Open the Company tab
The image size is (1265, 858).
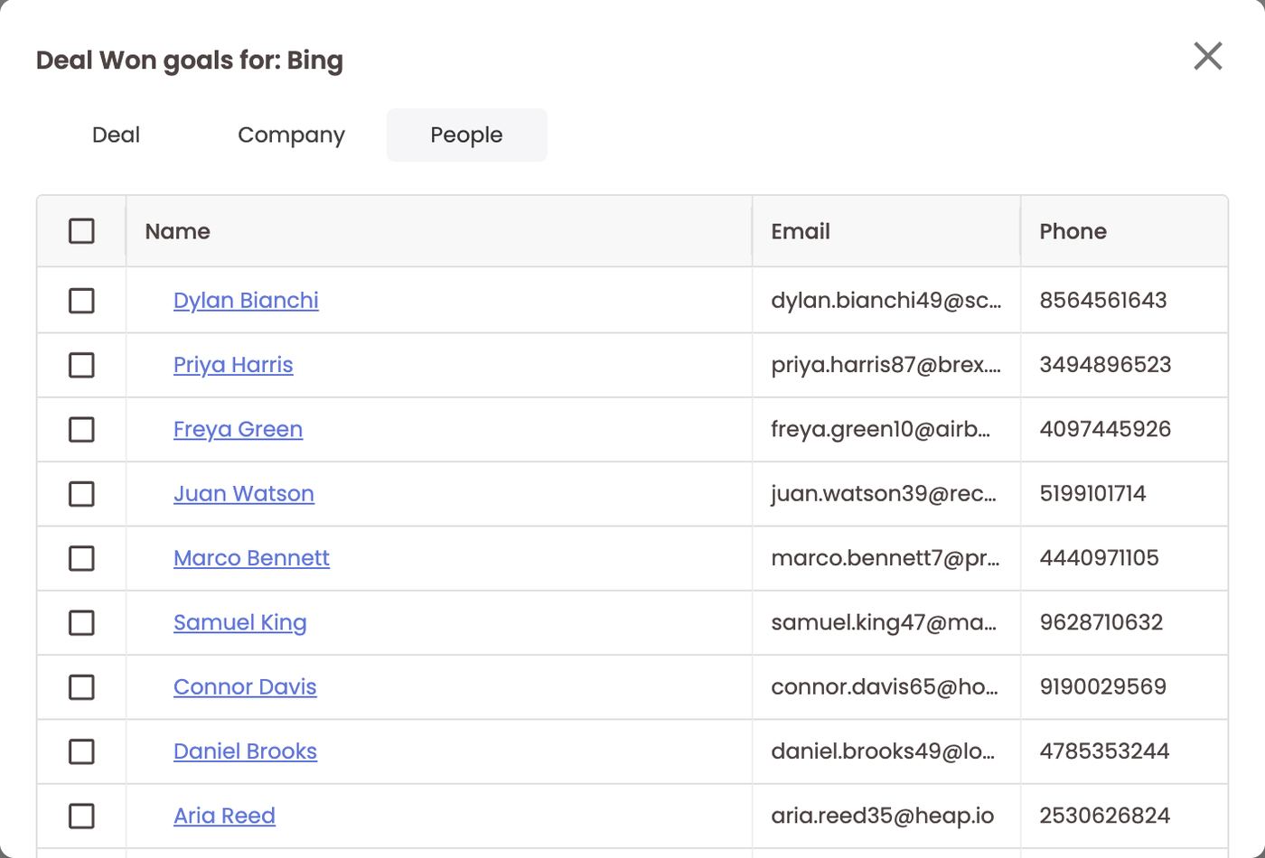(291, 135)
